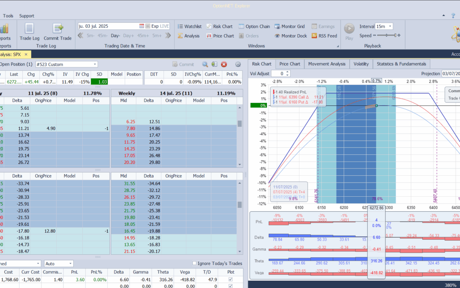The width and height of the screenshot is (460, 288).
Task: Switch to Statistics & Fundamentals tab
Action: coord(401,64)
